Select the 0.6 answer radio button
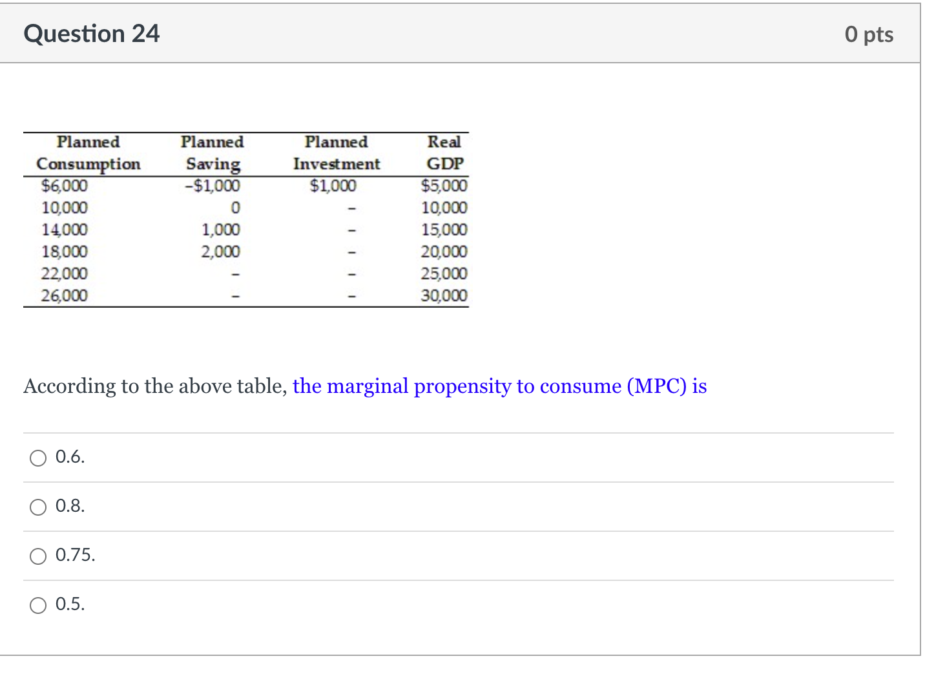Viewport: 925px width, 685px height. coord(37,458)
